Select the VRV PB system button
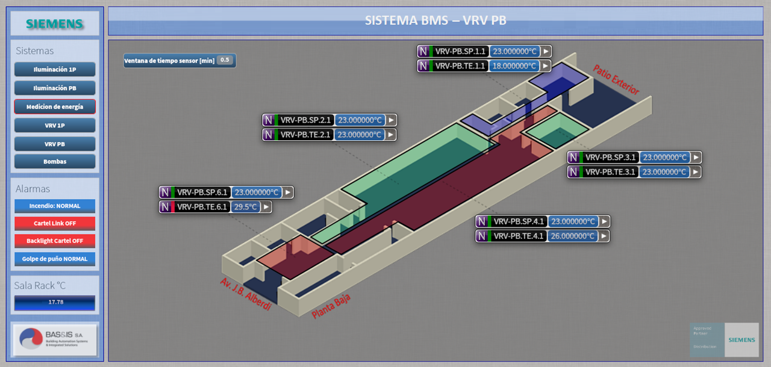Viewport: 771px width, 367px height. (x=55, y=144)
